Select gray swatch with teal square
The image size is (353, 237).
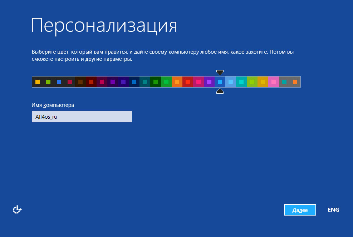[284, 82]
